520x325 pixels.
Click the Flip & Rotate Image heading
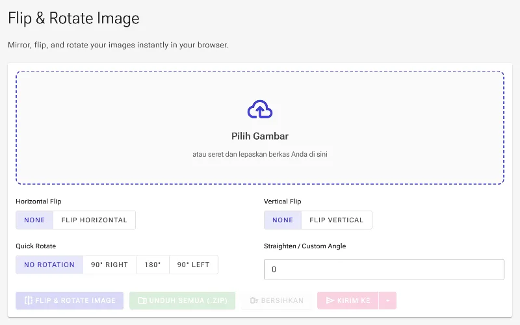point(73,18)
